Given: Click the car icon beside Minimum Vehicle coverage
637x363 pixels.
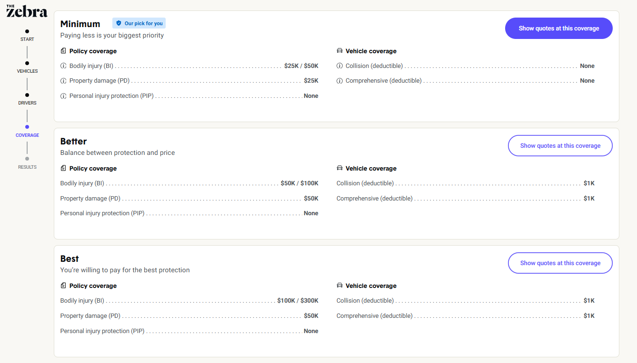Looking at the screenshot, I should point(339,51).
